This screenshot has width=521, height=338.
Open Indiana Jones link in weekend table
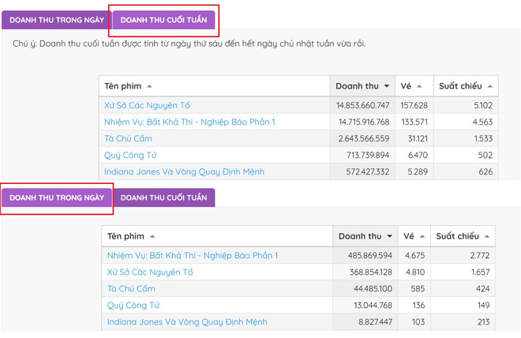pos(184,171)
